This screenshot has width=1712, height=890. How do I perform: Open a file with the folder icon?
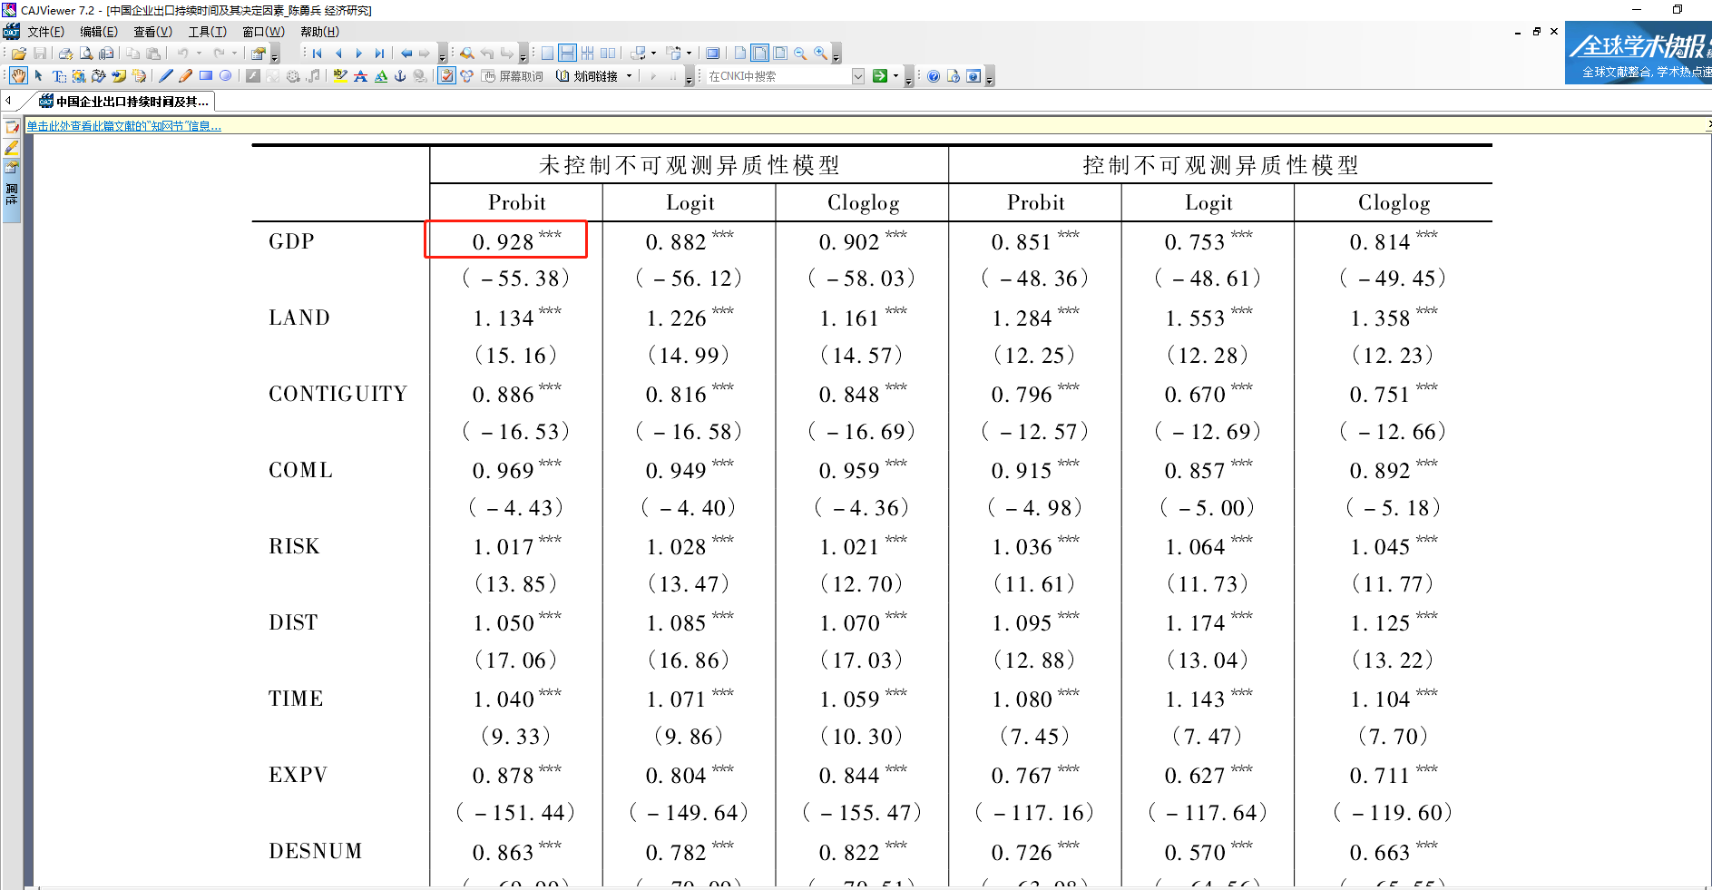[19, 54]
